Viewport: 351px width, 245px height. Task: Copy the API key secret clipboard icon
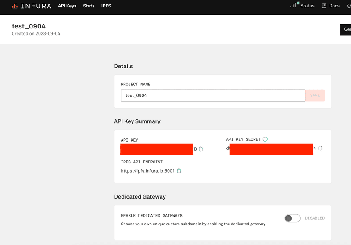click(320, 148)
